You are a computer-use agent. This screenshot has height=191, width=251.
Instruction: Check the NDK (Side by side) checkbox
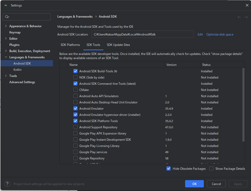(x=75, y=77)
